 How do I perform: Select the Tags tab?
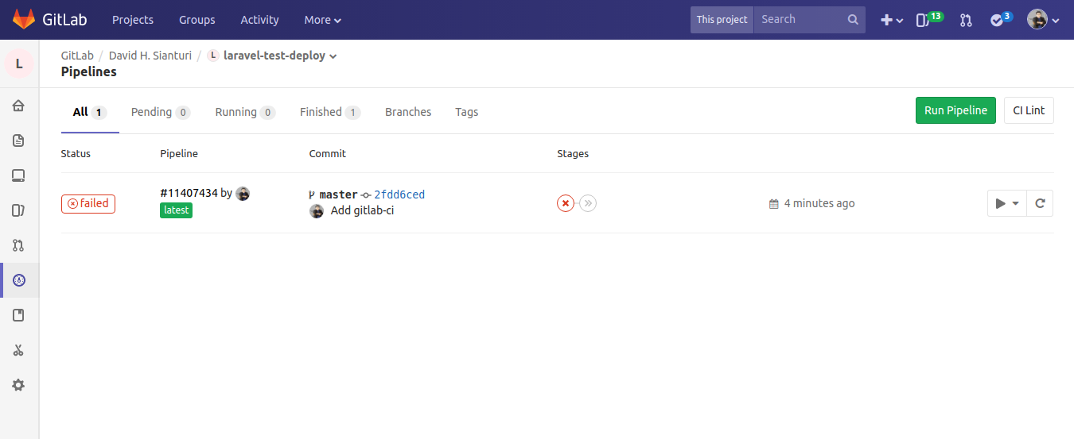tap(467, 112)
